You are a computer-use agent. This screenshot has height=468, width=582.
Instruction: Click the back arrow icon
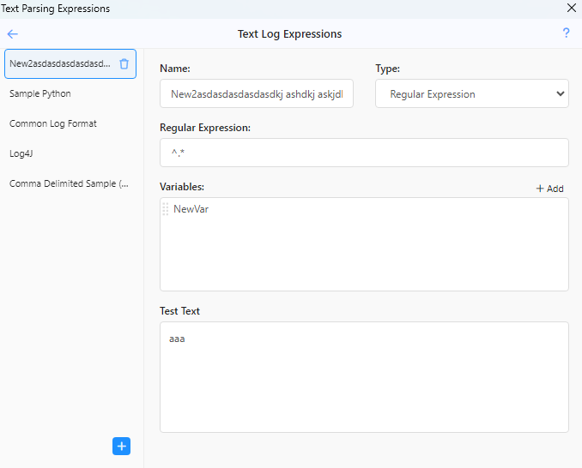point(12,34)
